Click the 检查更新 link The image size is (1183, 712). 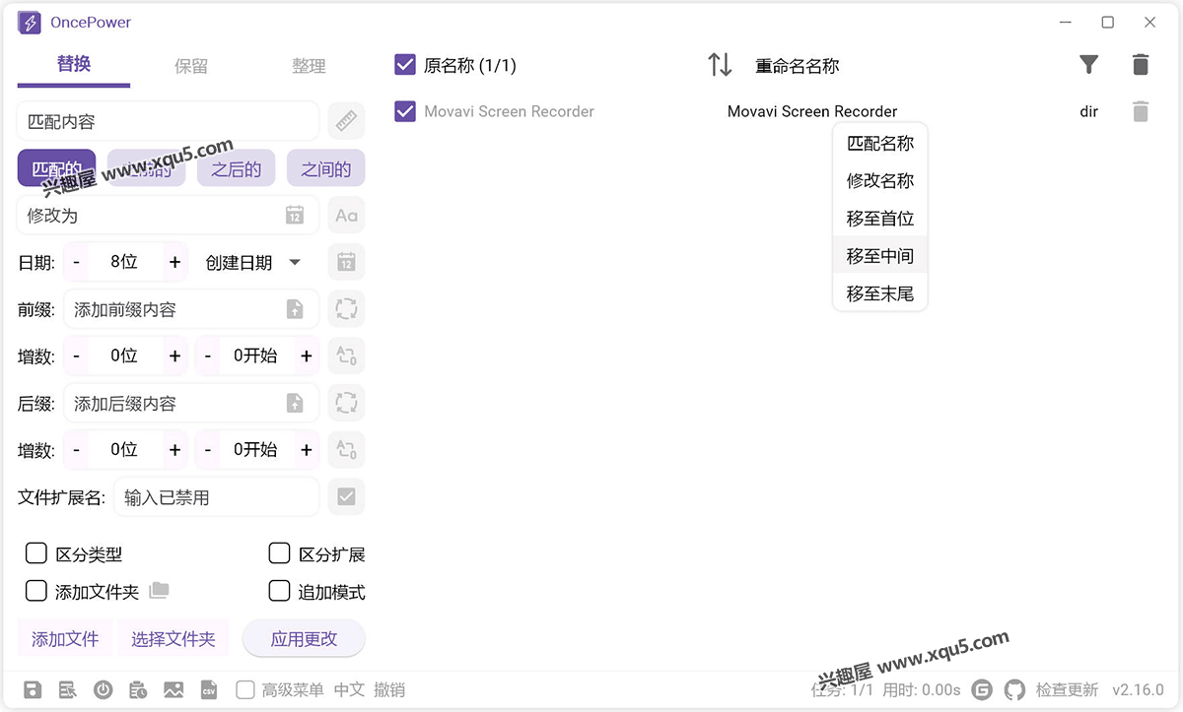1067,689
